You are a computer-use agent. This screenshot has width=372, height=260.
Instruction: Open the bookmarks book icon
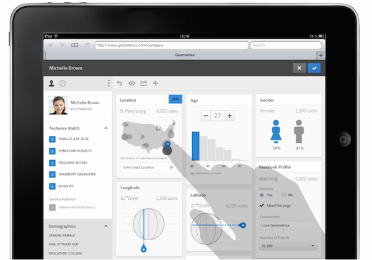(x=75, y=45)
